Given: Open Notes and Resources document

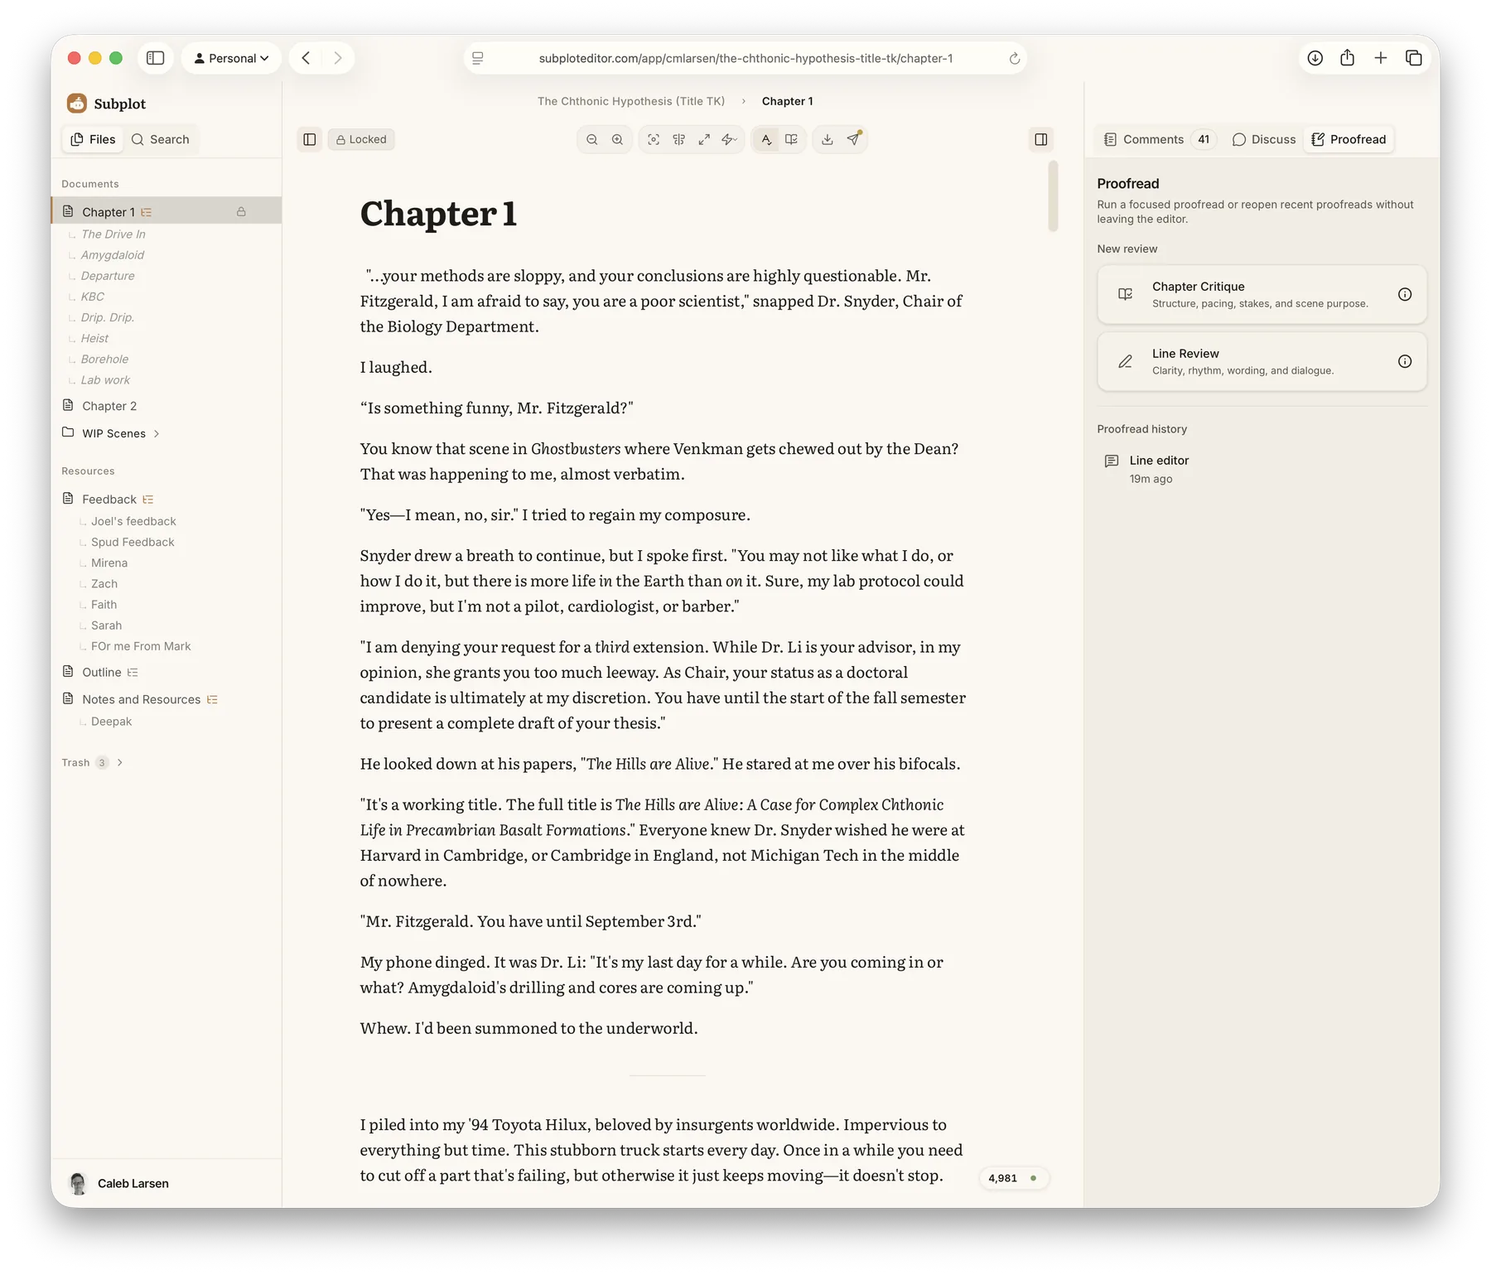Looking at the screenshot, I should point(141,699).
